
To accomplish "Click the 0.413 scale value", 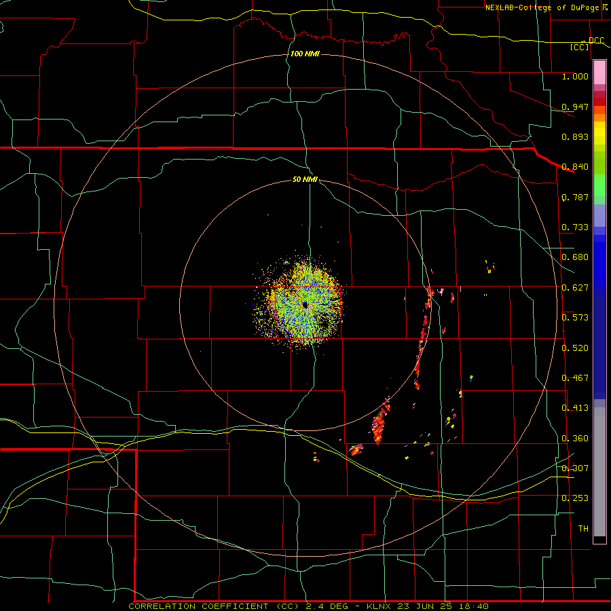I will [575, 408].
